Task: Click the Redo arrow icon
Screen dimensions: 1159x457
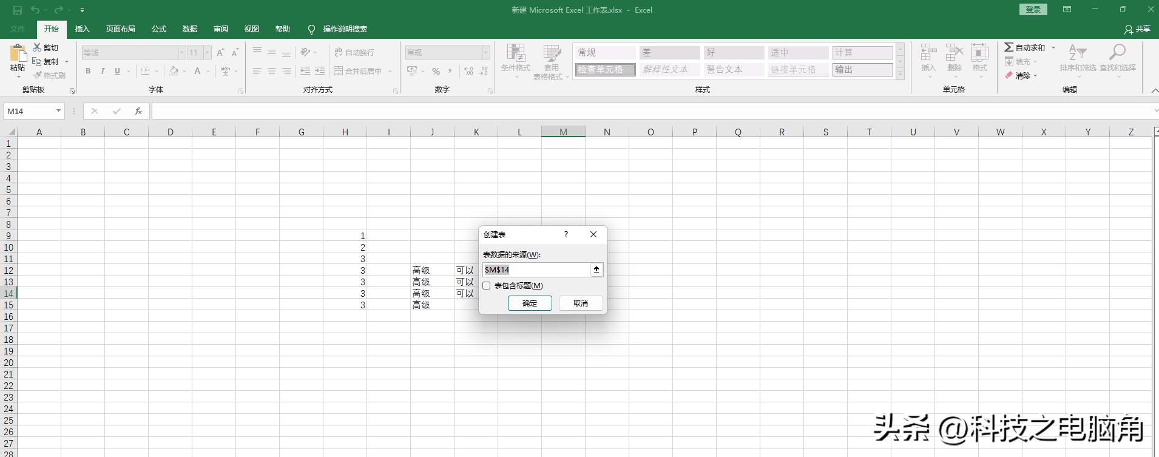Action: [59, 10]
